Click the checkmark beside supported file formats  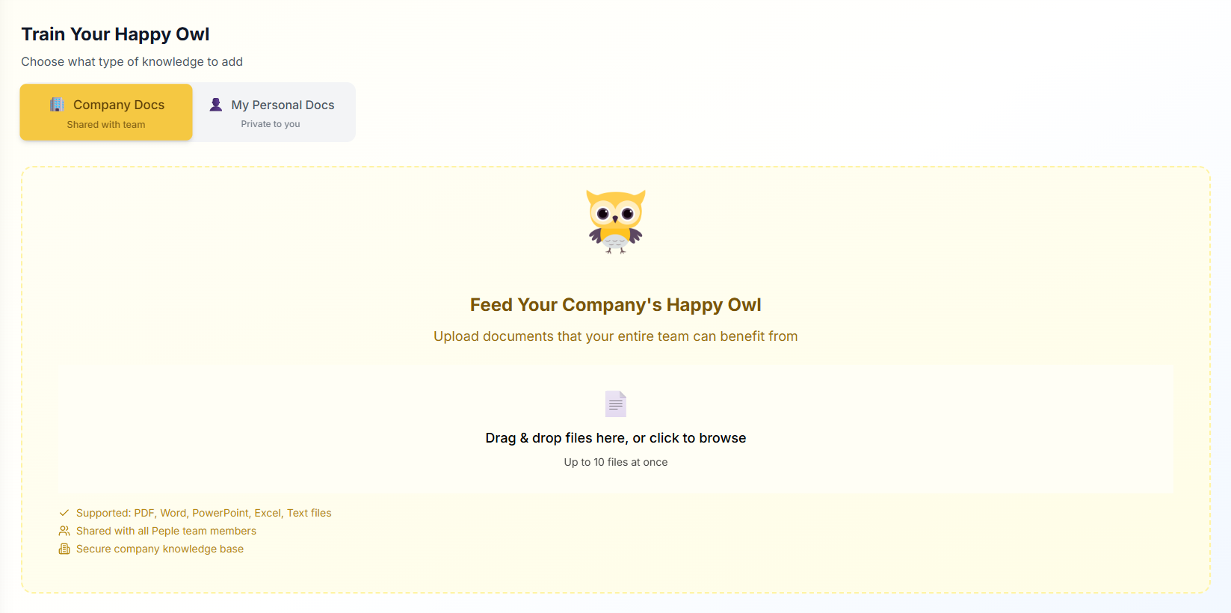(64, 513)
